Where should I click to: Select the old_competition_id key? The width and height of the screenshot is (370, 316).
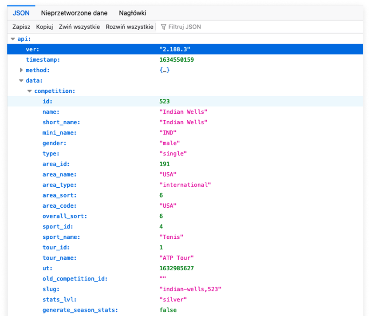pos(75,279)
